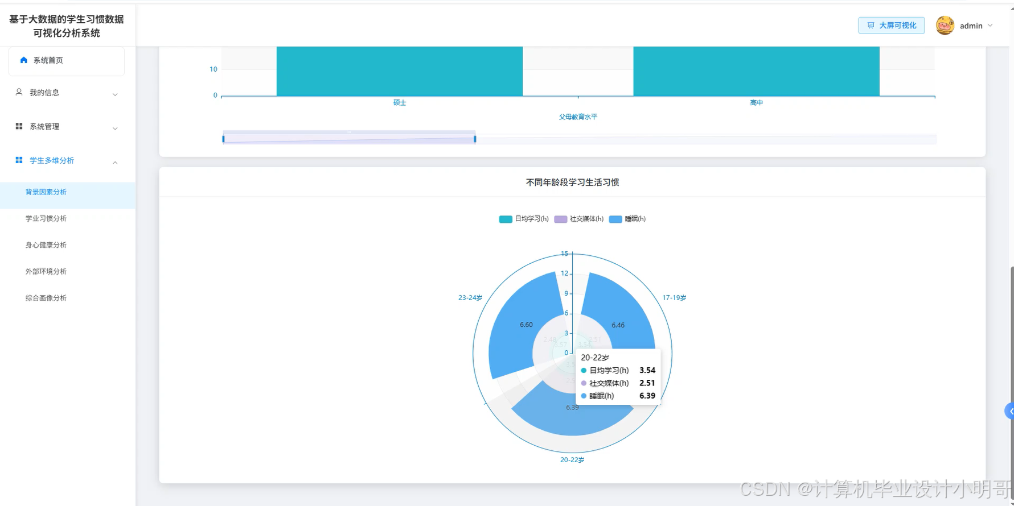Collapse the 学生多维分析 menu chevron
This screenshot has width=1014, height=506.
(115, 163)
